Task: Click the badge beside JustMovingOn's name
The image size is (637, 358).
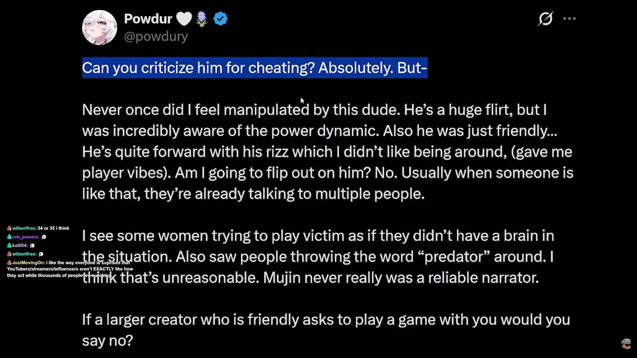Action: [x=9, y=263]
